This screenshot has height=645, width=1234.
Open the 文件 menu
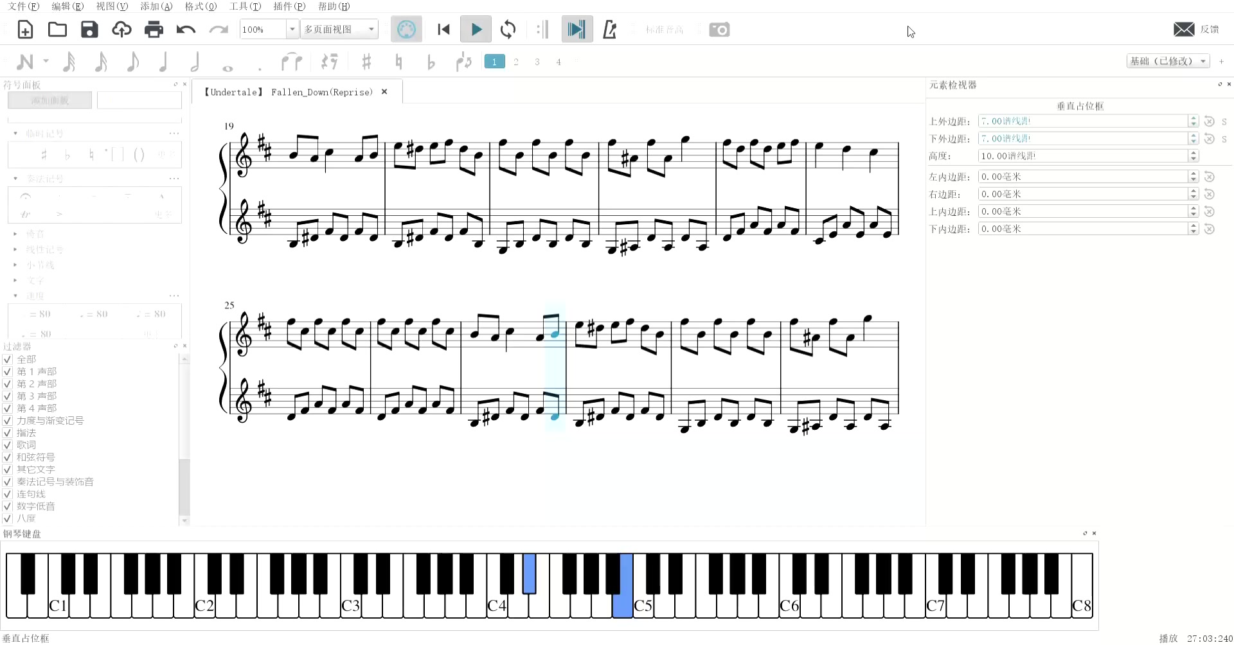[x=24, y=6]
